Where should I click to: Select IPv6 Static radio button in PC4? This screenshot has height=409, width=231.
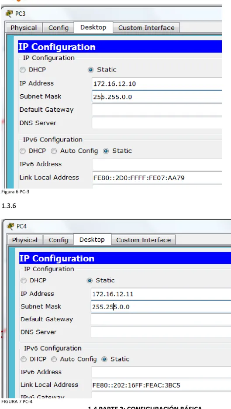(x=104, y=359)
